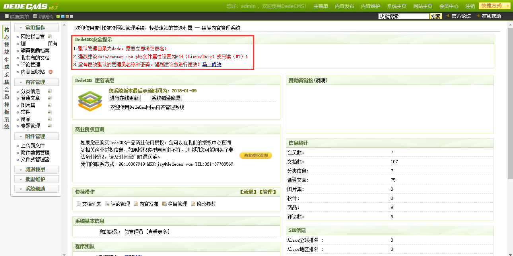513x256 pixels.
Task: Switch to the 模块 vertical tab
Action: [7, 48]
